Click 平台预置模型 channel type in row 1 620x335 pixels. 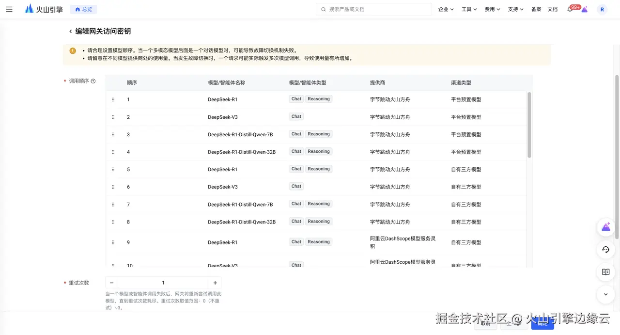click(466, 99)
